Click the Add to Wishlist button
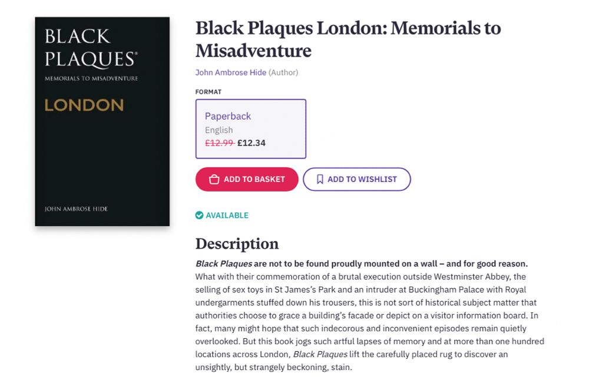The image size is (589, 386). (x=356, y=179)
